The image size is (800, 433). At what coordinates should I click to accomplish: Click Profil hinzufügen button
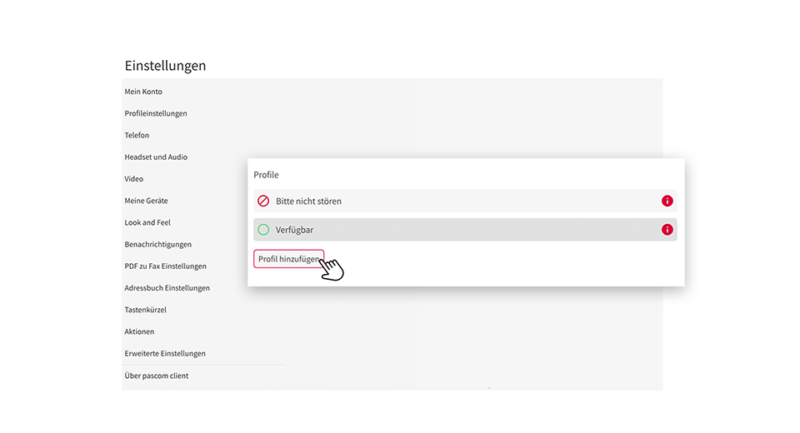point(289,259)
